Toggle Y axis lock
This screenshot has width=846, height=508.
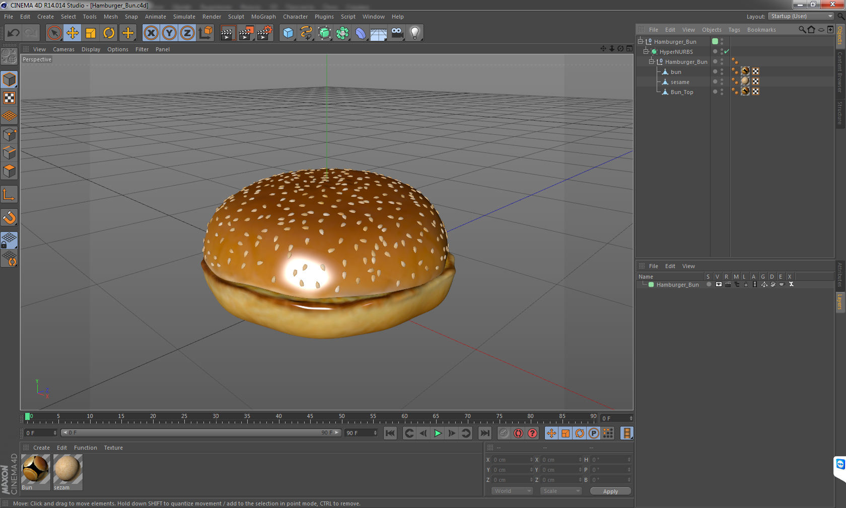click(169, 33)
